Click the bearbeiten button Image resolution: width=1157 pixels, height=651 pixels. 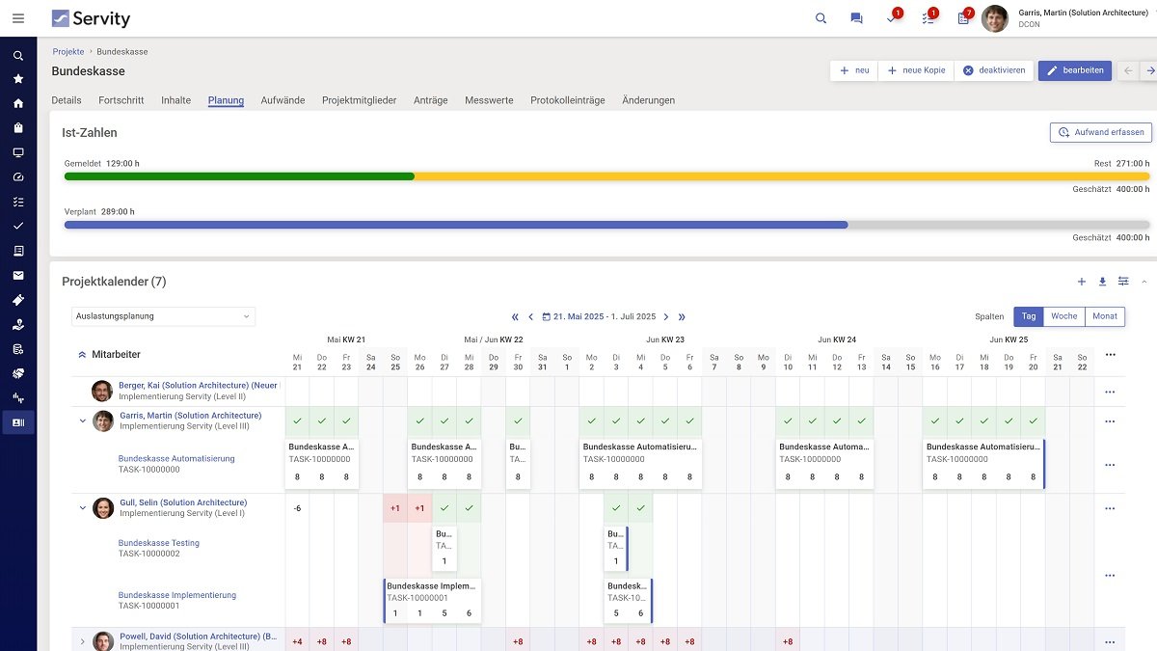(1075, 70)
